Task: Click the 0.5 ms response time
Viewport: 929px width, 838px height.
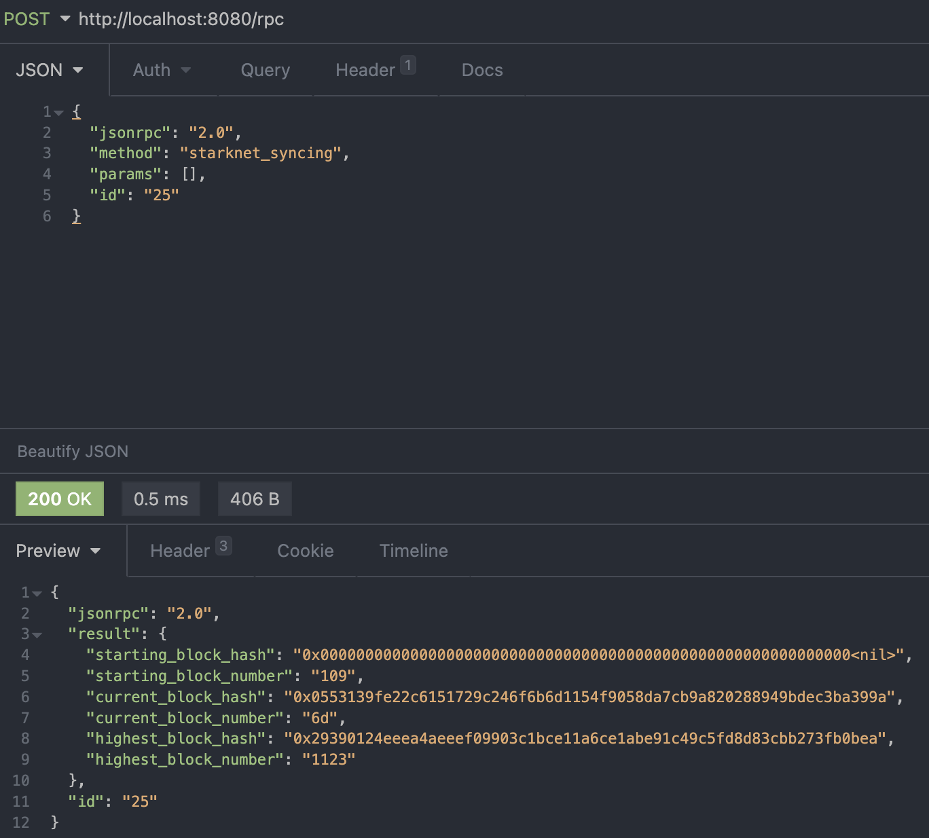Action: click(x=161, y=499)
